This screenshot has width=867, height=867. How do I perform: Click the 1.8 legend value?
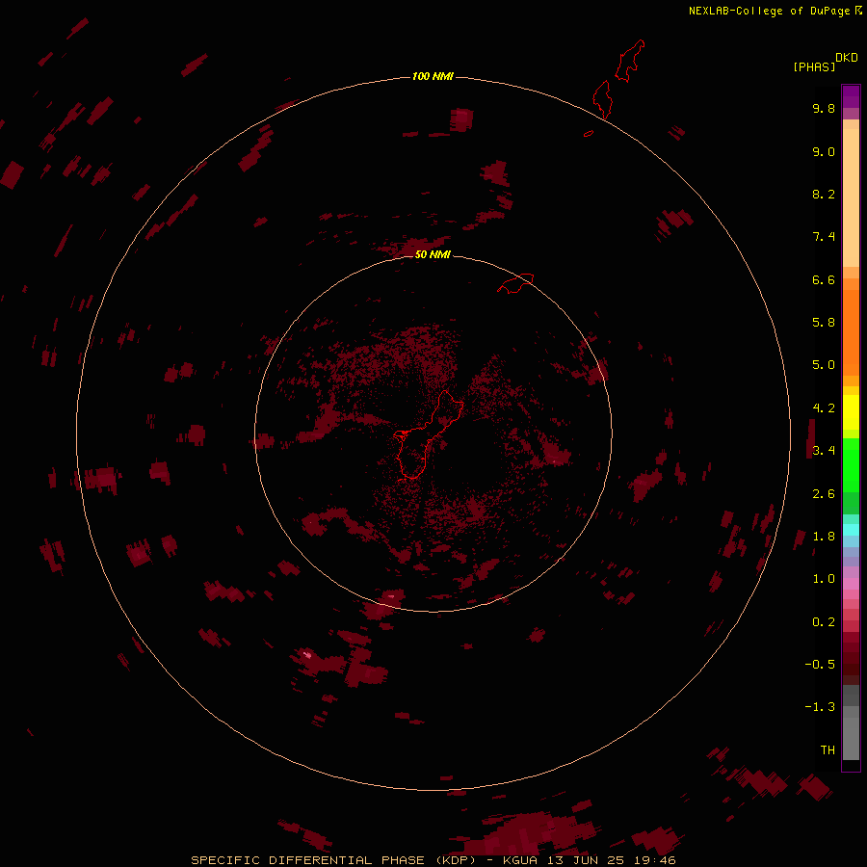coord(824,537)
